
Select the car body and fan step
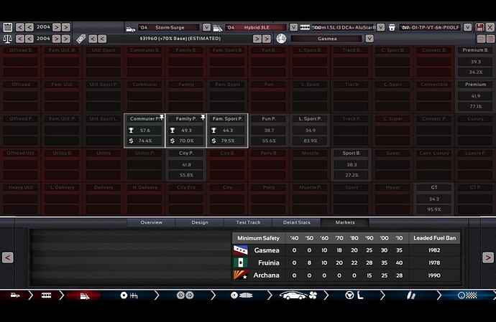(x=296, y=295)
